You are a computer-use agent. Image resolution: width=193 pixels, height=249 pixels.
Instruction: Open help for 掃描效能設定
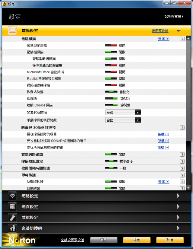pos(182,161)
